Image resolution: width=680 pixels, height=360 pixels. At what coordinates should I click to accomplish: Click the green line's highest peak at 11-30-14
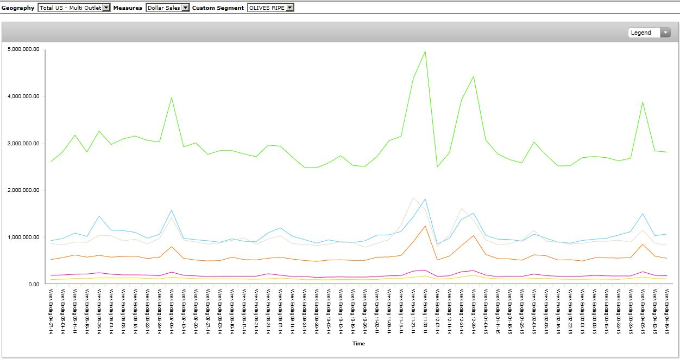tap(425, 52)
